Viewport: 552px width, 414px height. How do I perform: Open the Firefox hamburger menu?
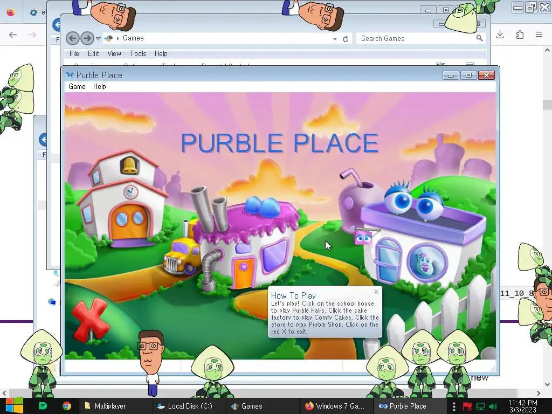click(539, 34)
